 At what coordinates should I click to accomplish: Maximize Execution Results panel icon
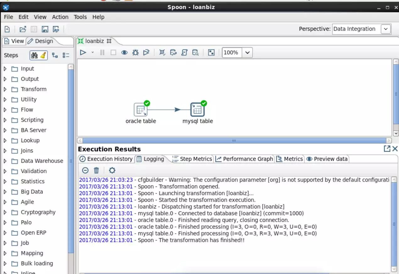click(387, 149)
